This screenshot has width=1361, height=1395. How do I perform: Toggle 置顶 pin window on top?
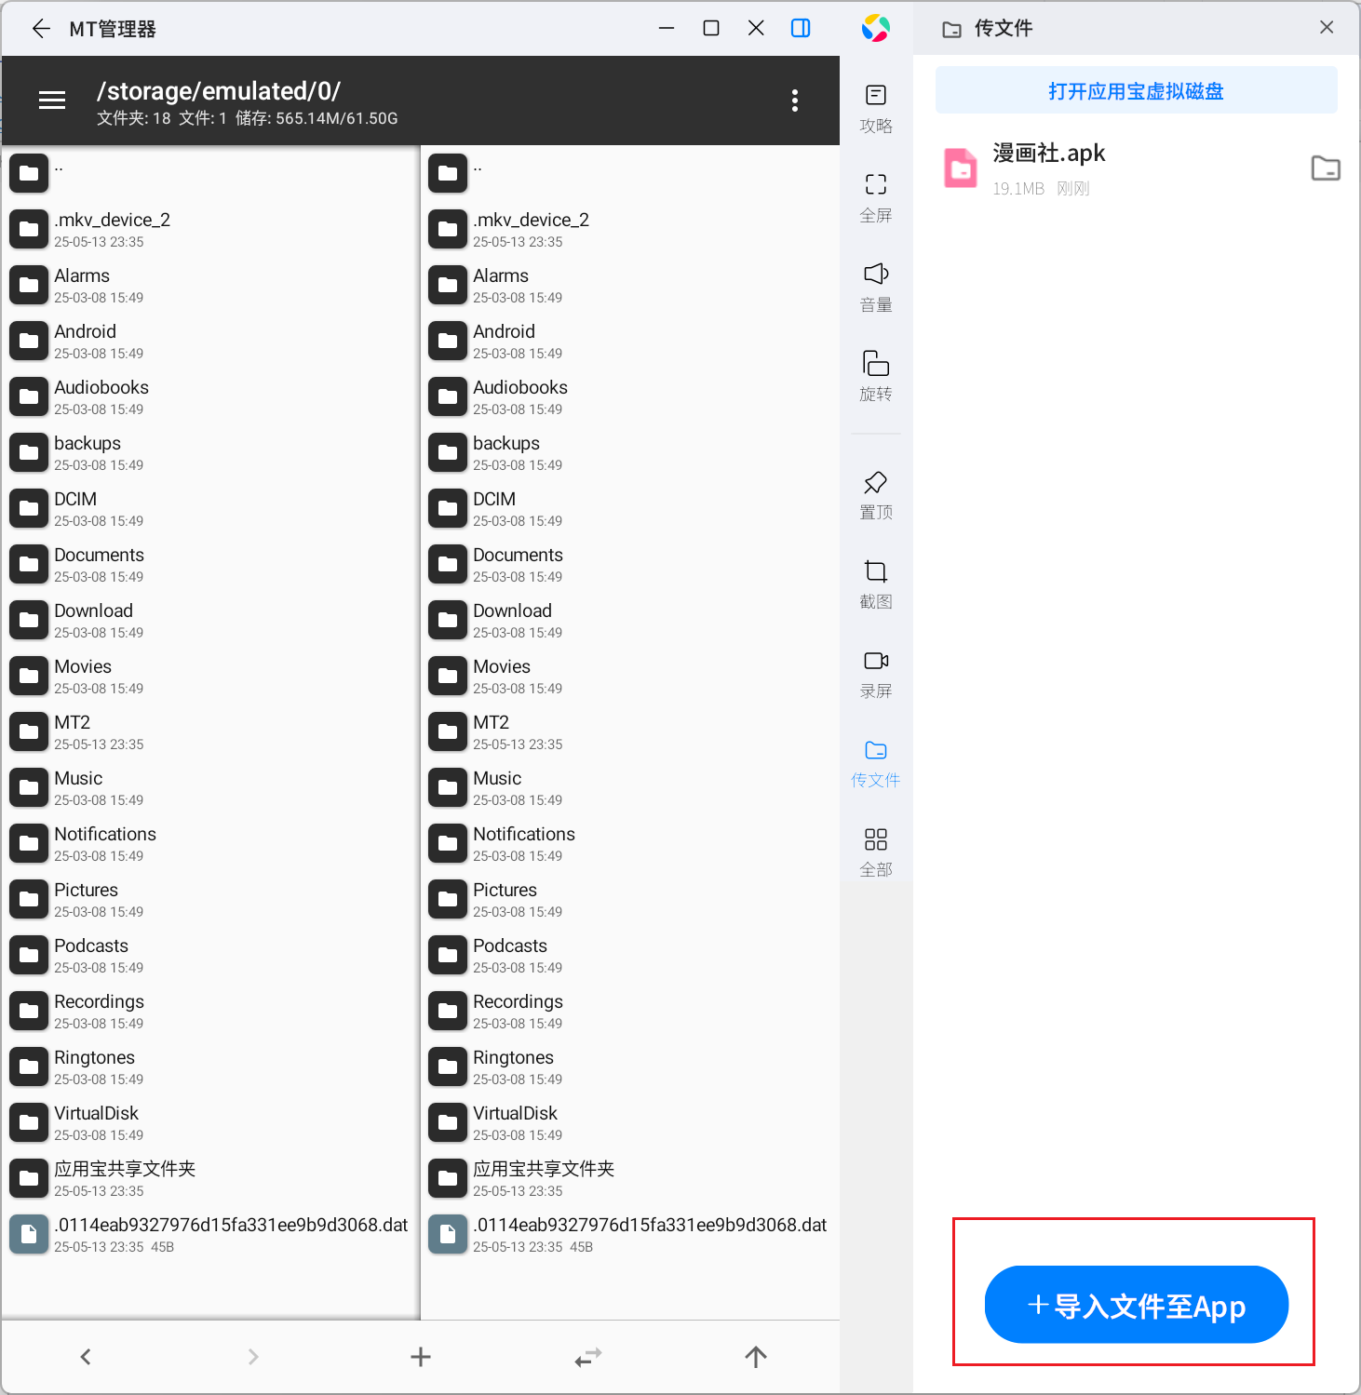point(876,494)
